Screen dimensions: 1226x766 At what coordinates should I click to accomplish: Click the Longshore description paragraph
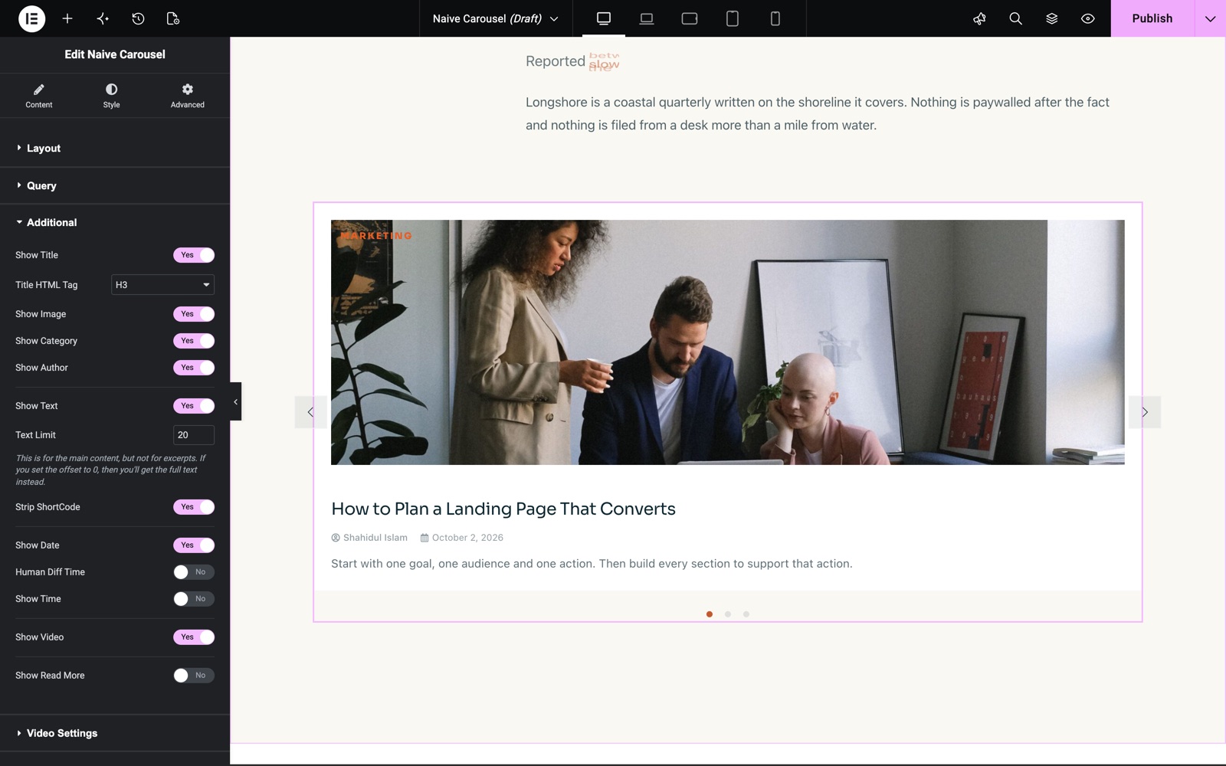(x=818, y=113)
